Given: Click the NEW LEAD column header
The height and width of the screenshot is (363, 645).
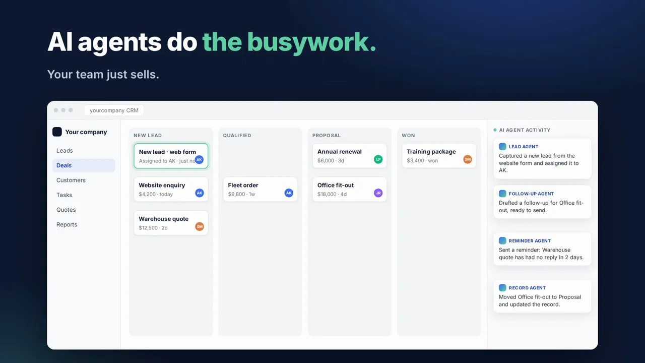Looking at the screenshot, I should (148, 135).
